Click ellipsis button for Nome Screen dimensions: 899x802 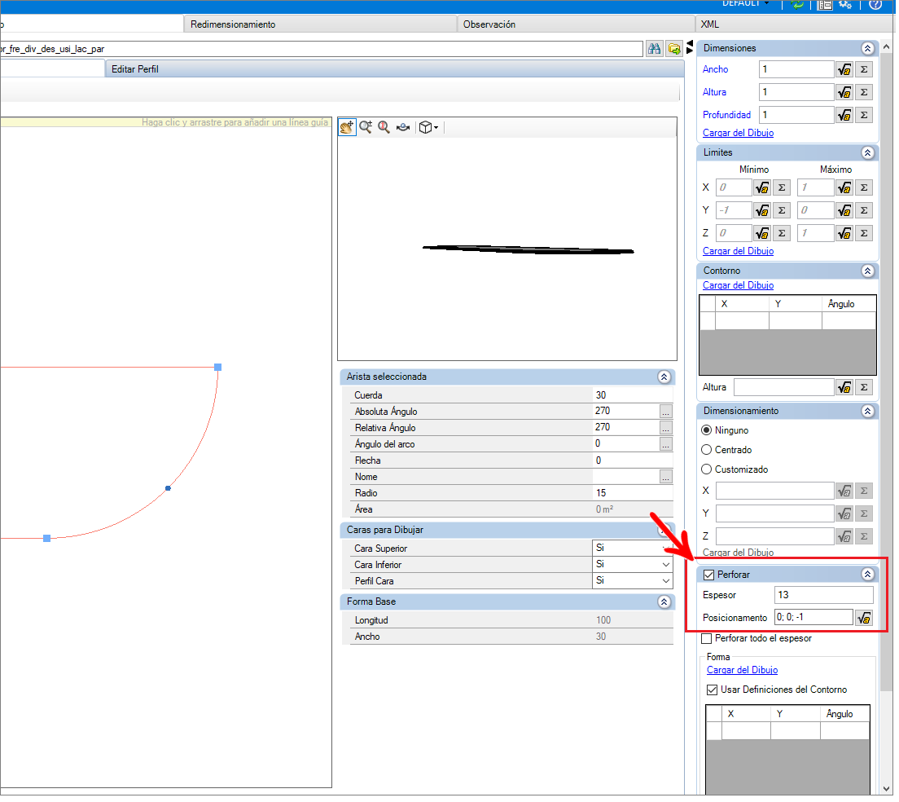pos(667,478)
